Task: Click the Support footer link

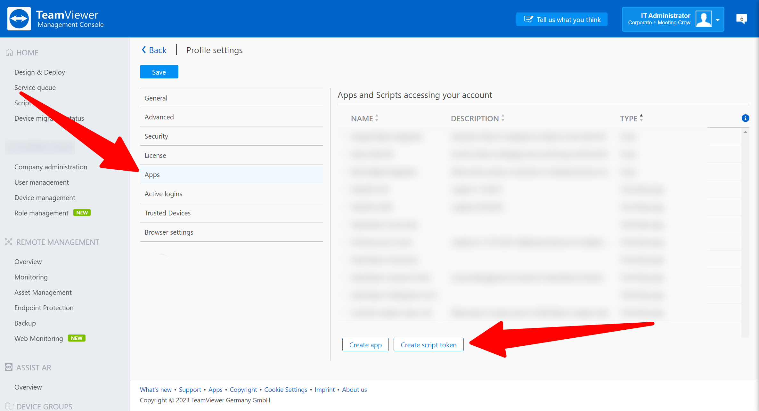Action: (x=190, y=390)
